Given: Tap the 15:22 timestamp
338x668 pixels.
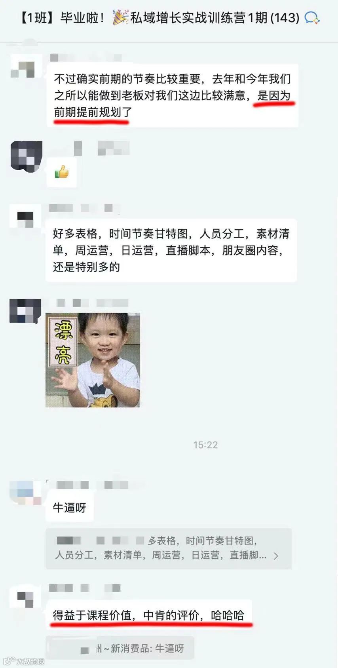Looking at the screenshot, I should (205, 445).
